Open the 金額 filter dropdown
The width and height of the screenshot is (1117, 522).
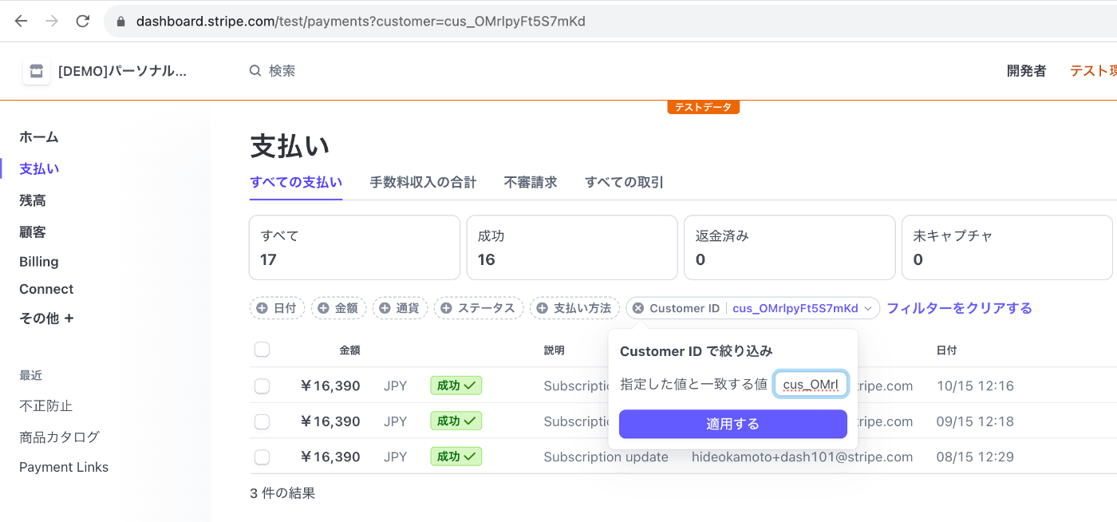[x=339, y=308]
